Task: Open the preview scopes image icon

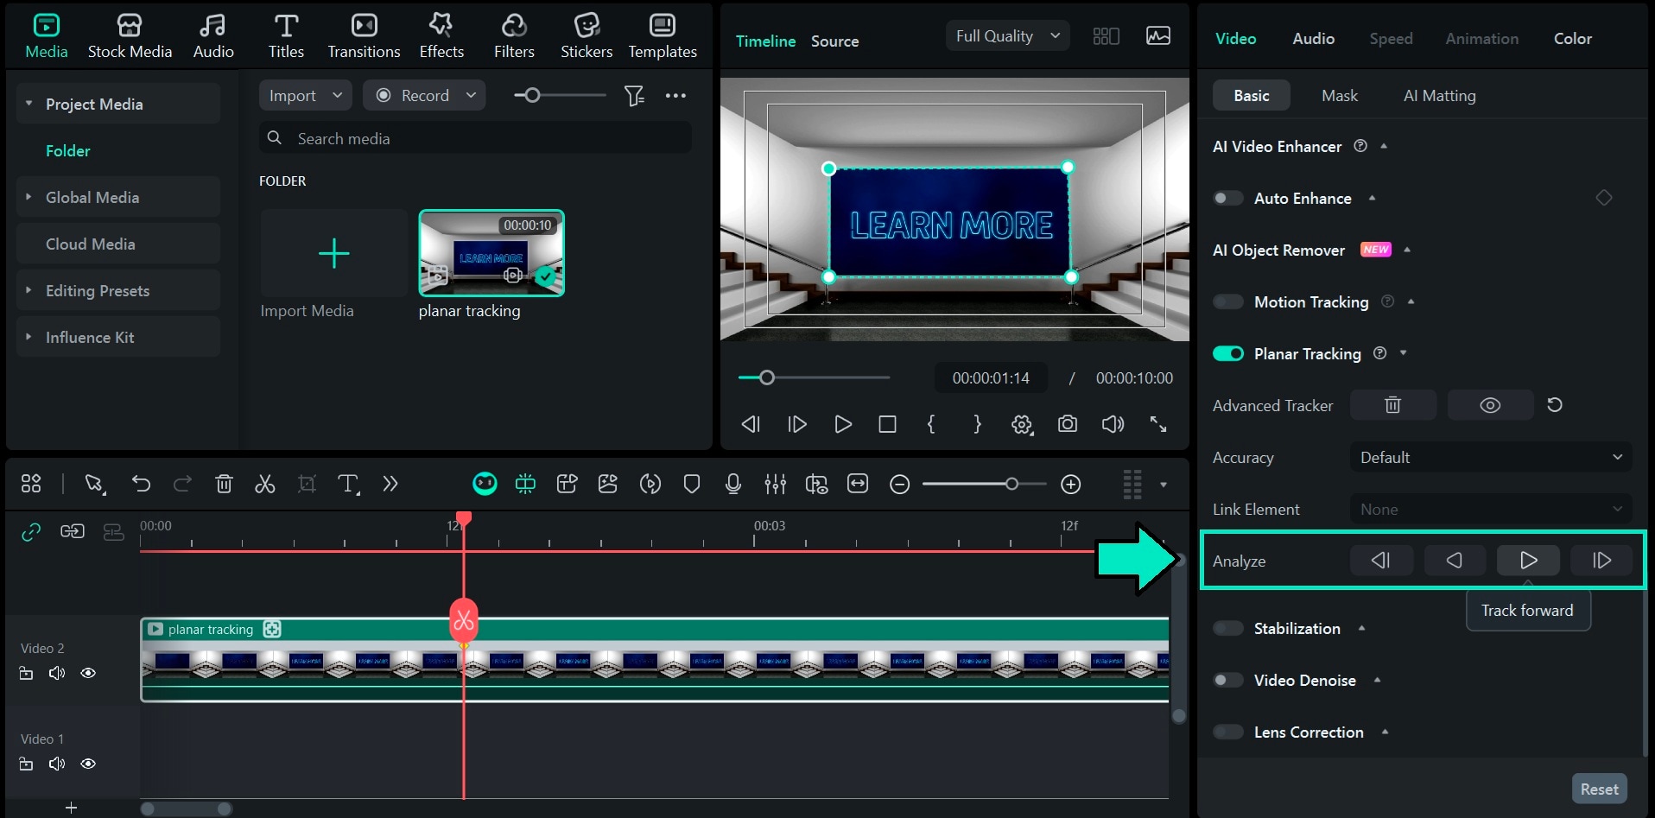Action: [1158, 35]
